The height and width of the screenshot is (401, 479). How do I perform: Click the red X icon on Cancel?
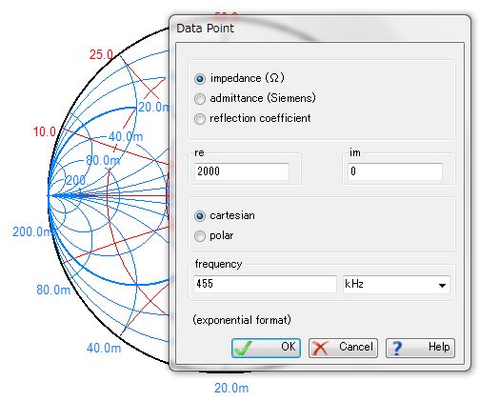point(320,349)
